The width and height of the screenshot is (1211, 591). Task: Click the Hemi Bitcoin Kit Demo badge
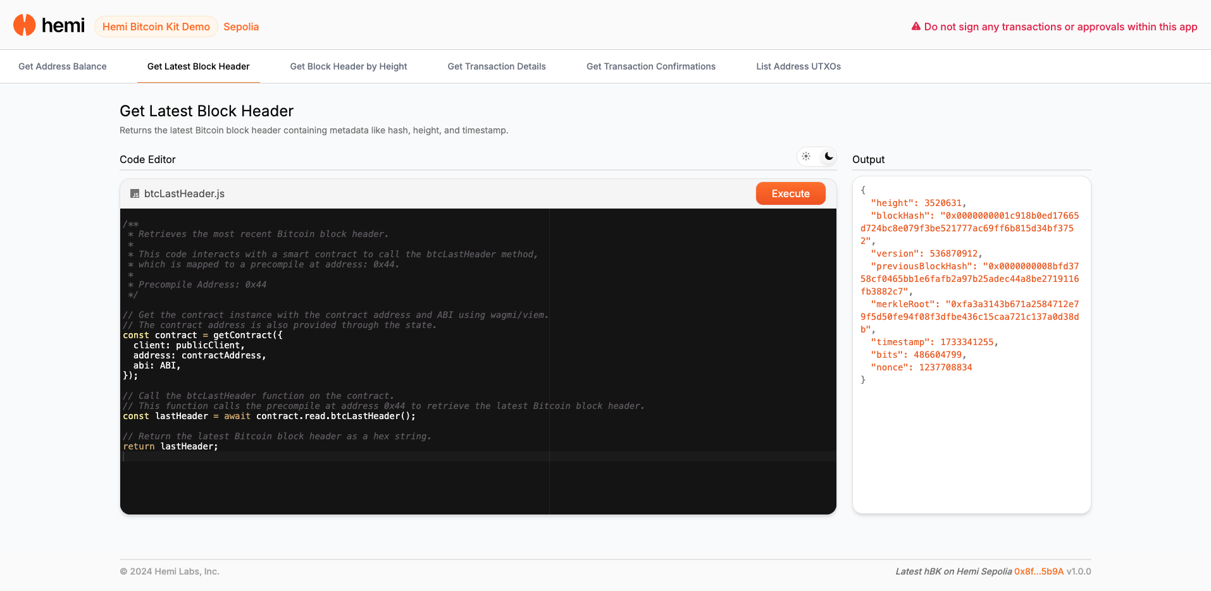(156, 27)
